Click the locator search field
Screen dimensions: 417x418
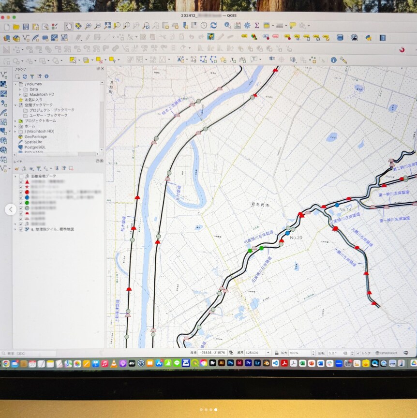point(29,354)
